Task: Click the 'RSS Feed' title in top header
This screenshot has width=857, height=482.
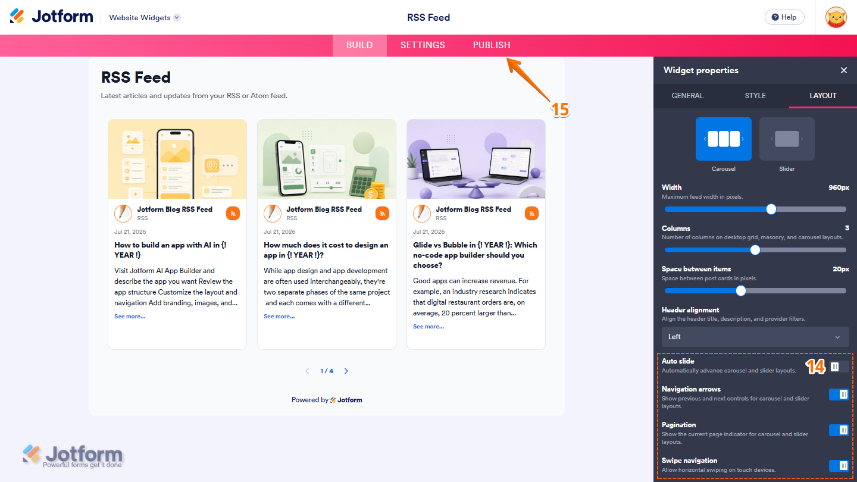Action: point(428,17)
